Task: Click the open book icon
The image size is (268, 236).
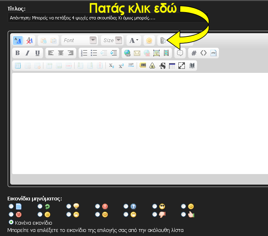Action: (x=192, y=66)
